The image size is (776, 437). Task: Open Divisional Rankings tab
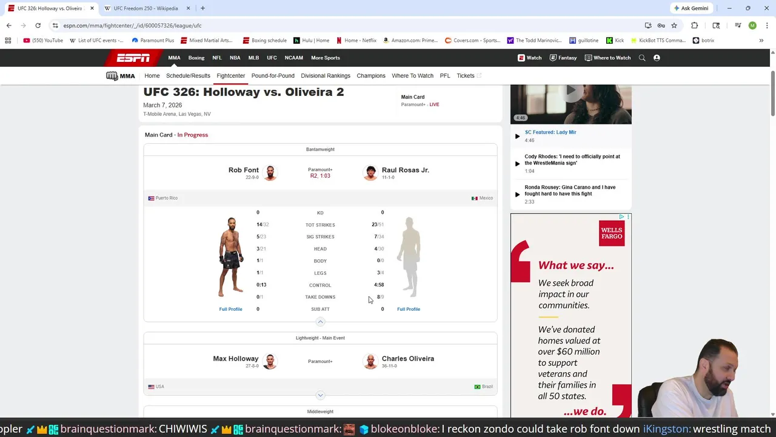326,76
